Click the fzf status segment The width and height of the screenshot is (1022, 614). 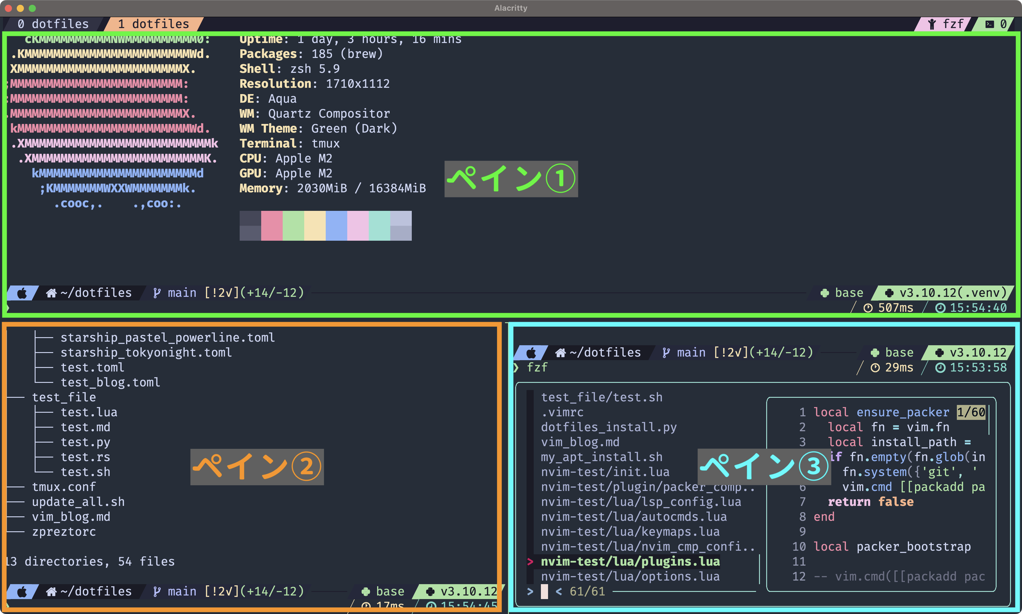(x=953, y=24)
